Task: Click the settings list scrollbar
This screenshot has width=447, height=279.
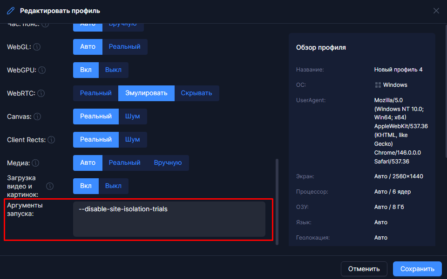Action: click(277, 202)
